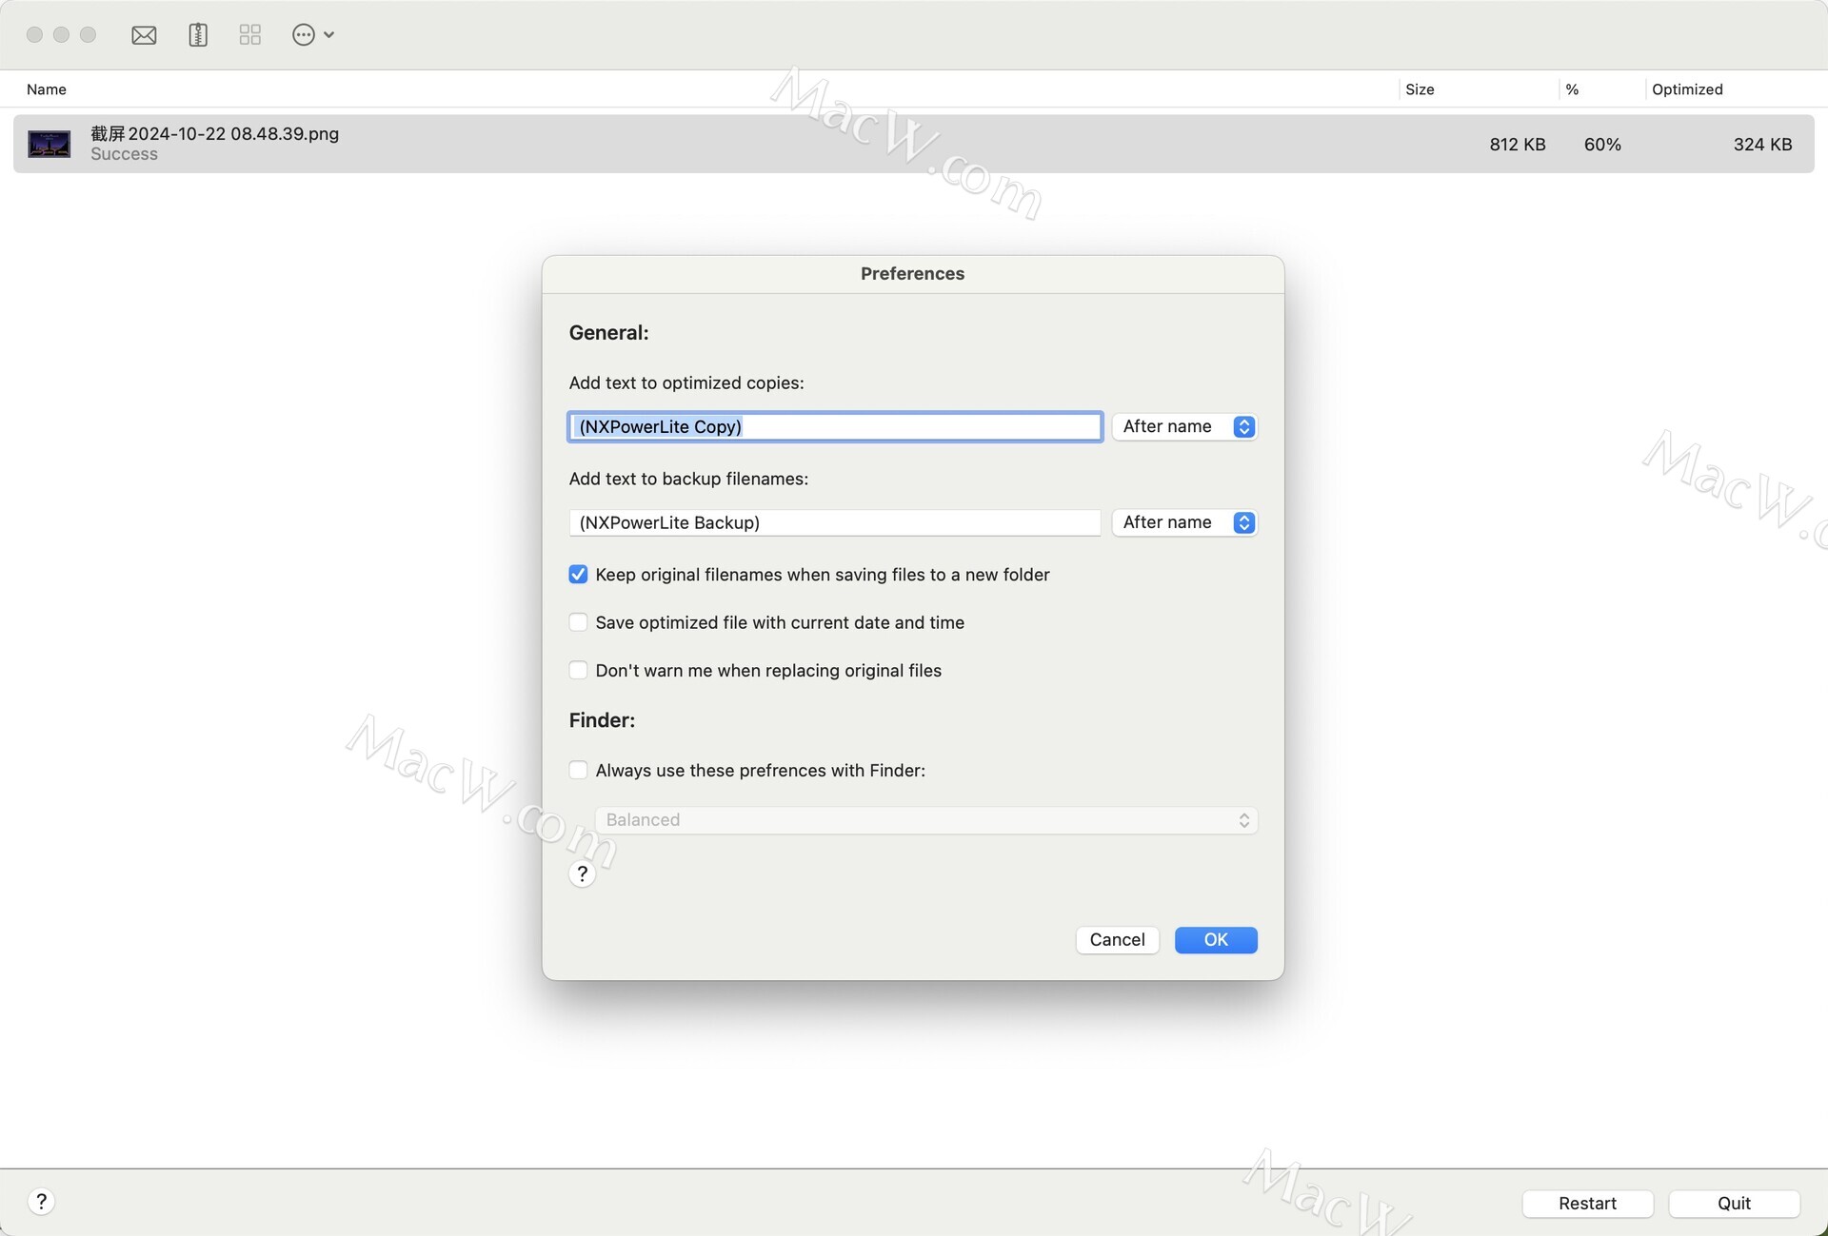1828x1236 pixels.
Task: Enable Save optimized file with current date
Action: click(x=578, y=622)
